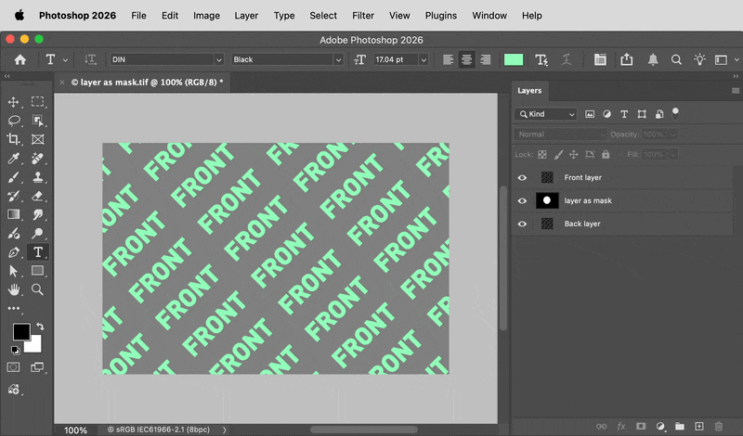743x436 pixels.
Task: Open the Kind filter dropdown
Action: pyautogui.click(x=545, y=114)
